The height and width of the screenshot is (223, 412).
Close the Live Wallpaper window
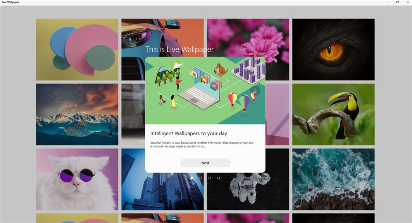(x=407, y=2)
